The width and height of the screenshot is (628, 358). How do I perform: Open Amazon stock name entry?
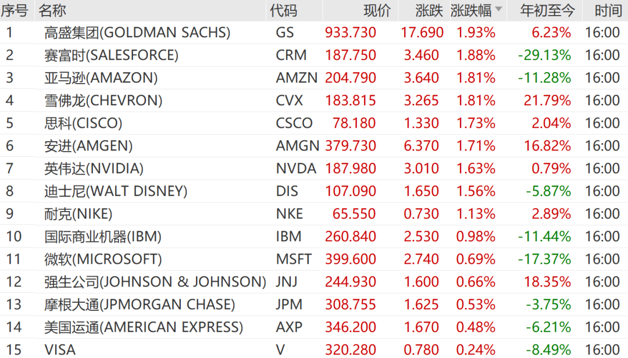(101, 78)
